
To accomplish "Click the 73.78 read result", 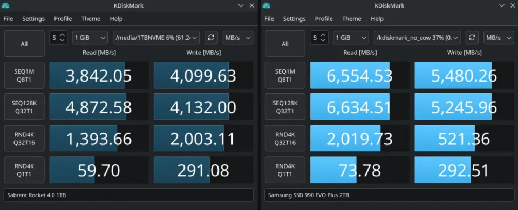I will (360, 170).
